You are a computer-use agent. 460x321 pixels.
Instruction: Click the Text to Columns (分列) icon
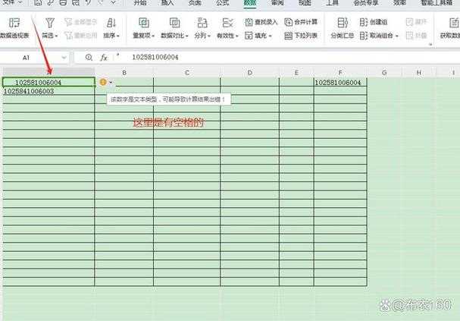[x=202, y=24]
